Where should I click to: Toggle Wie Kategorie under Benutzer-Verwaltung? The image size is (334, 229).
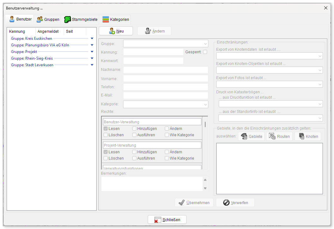tap(167, 135)
